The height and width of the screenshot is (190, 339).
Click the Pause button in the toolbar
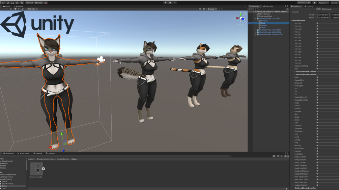[170, 3]
